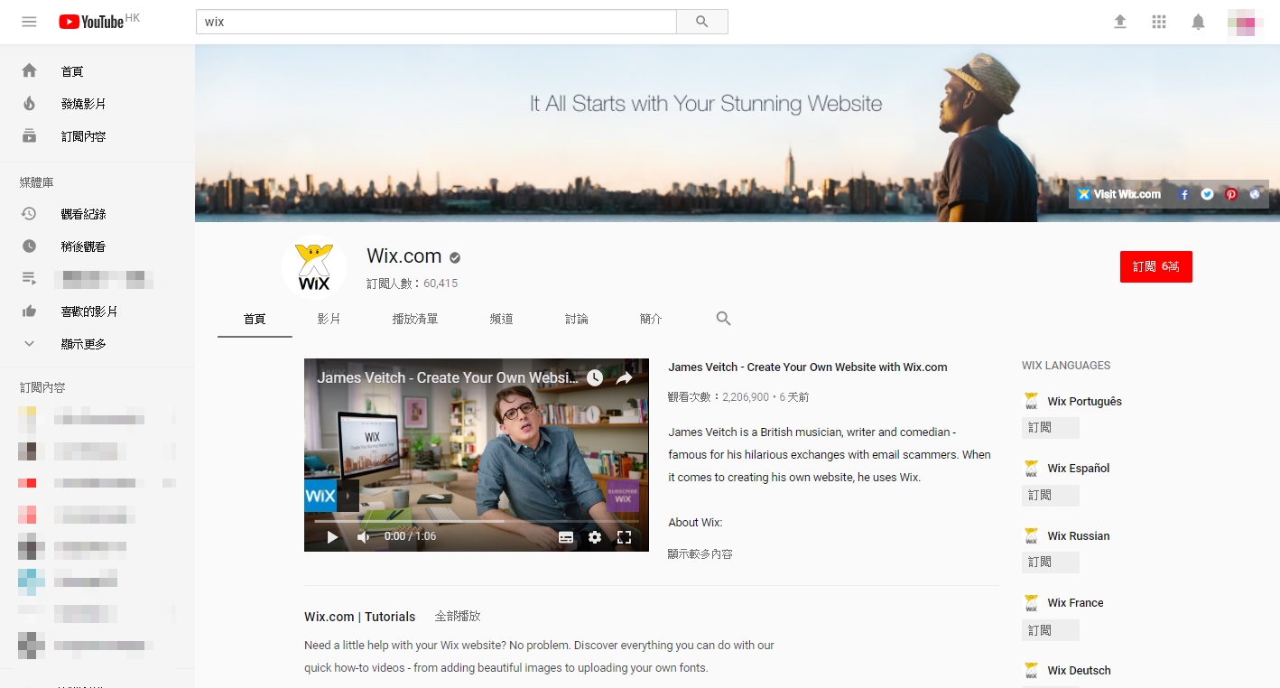
Task: Switch to the 播放清單 channel tab
Action: [415, 319]
